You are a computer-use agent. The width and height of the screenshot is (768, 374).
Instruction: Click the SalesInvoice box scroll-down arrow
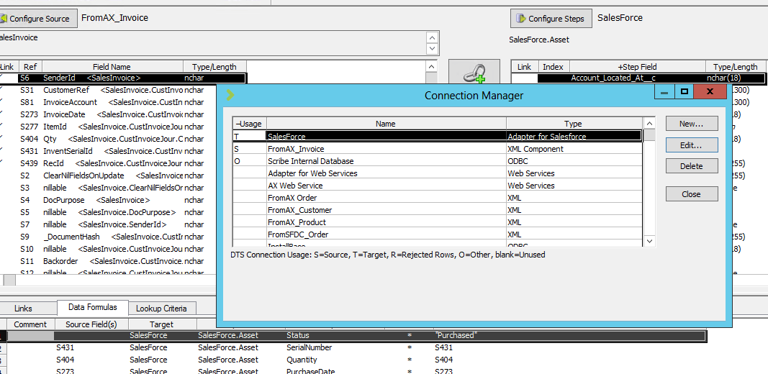432,48
